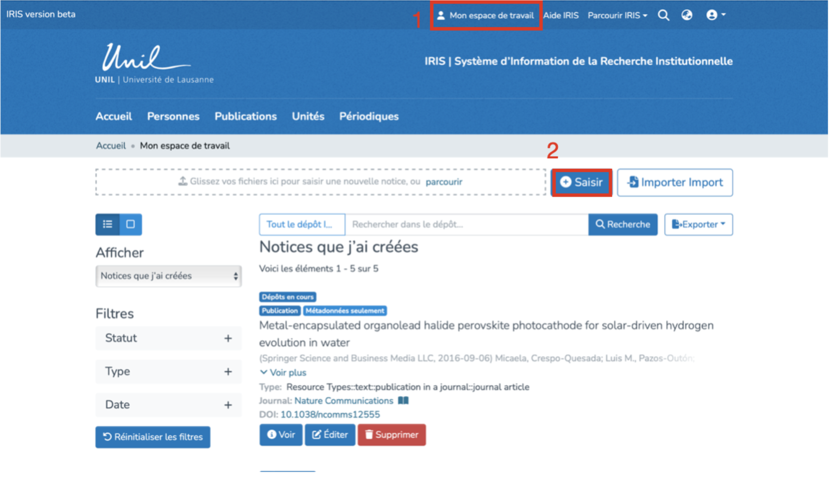
Task: Click the Saisir button
Action: [x=581, y=182]
